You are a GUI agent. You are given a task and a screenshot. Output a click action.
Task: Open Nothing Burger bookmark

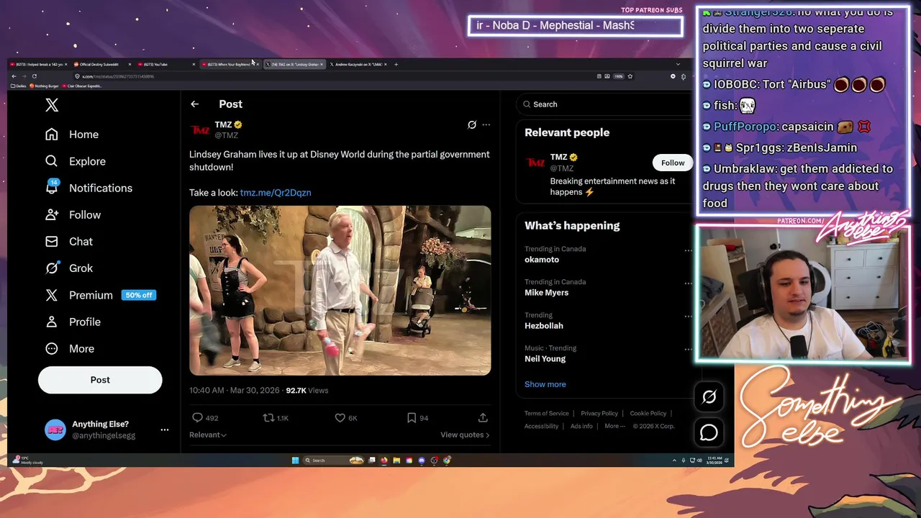point(45,86)
